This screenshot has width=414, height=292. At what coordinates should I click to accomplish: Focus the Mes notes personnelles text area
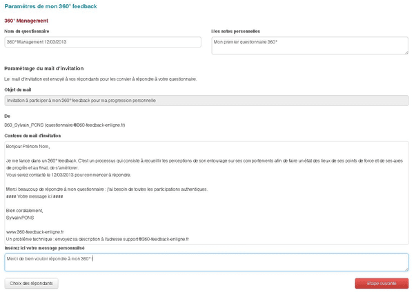[x=309, y=45]
